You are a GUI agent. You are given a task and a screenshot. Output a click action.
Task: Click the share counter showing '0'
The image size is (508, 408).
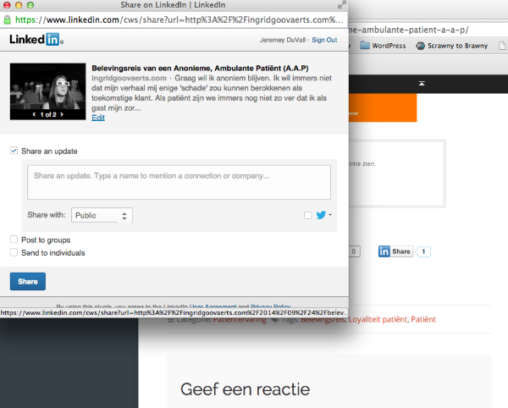[354, 251]
